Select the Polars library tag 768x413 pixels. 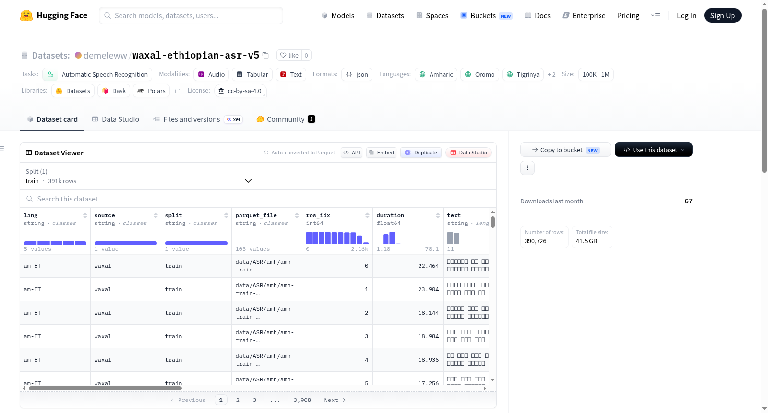(151, 91)
